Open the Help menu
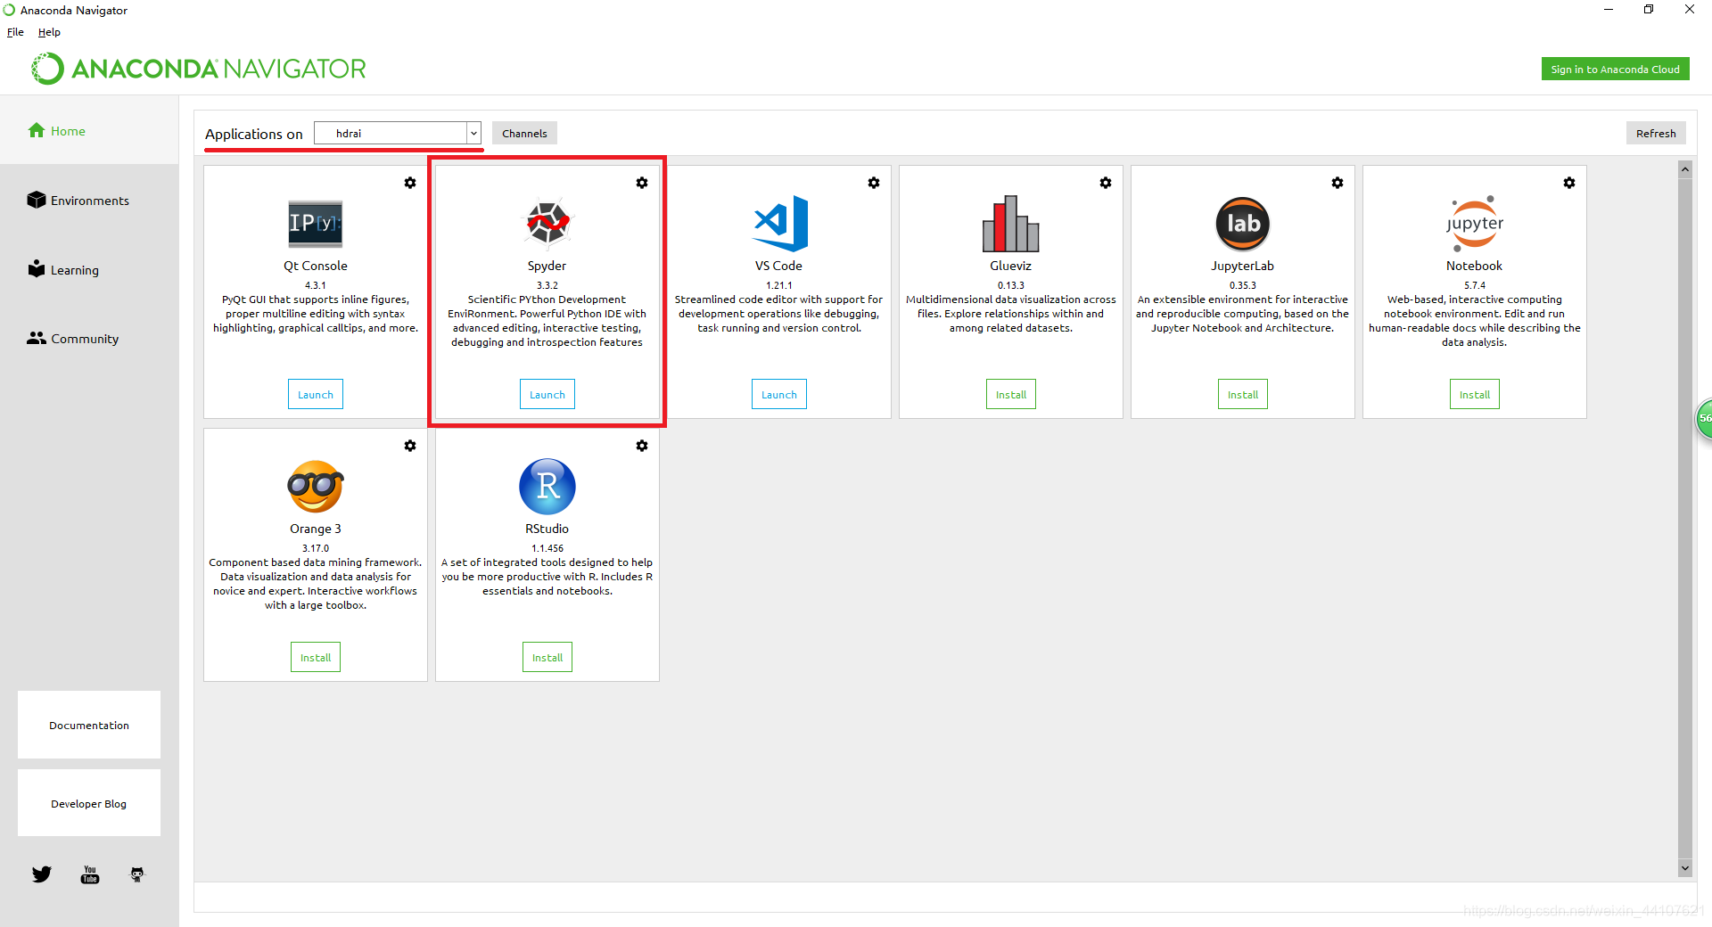 pos(49,32)
